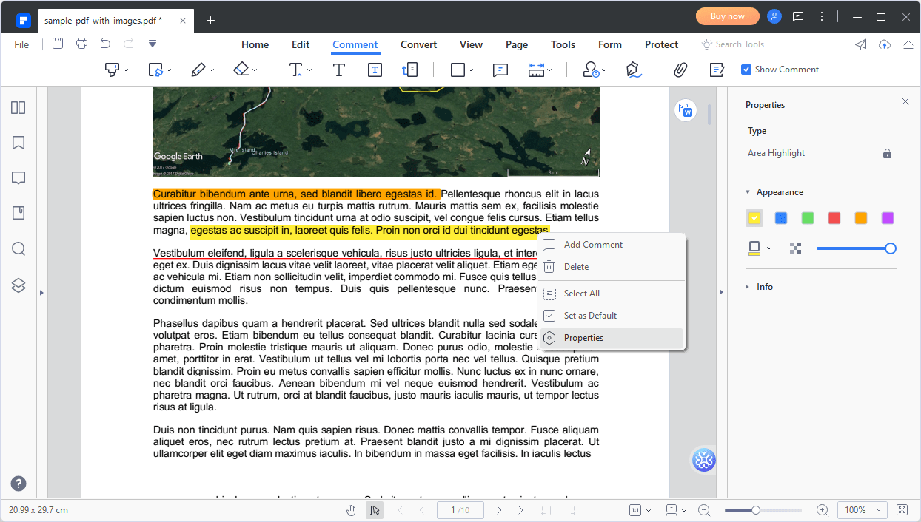Toggle the annotation lock icon
This screenshot has width=921, height=522.
(x=887, y=153)
